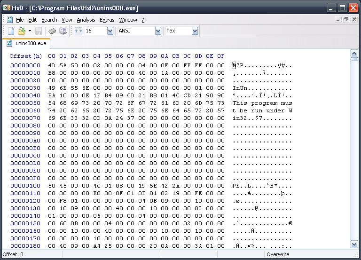361x260 pixels.
Task: Click the Open RAM memory chip icon
Action: coord(52,31)
